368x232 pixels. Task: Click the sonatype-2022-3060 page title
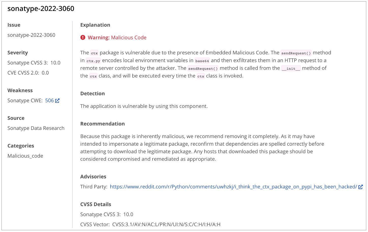pyautogui.click(x=41, y=9)
